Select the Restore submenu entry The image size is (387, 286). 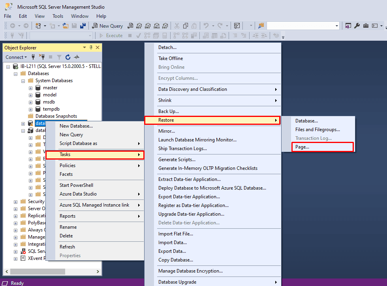(212, 120)
